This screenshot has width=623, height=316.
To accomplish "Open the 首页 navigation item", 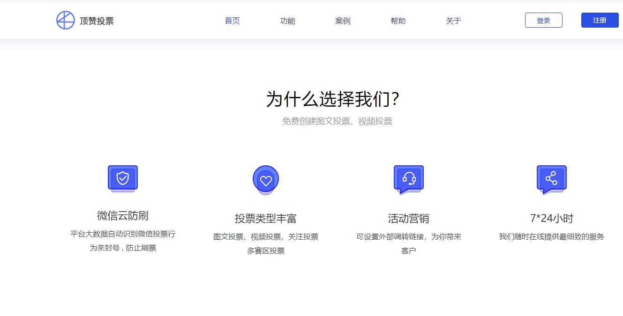I will (232, 20).
